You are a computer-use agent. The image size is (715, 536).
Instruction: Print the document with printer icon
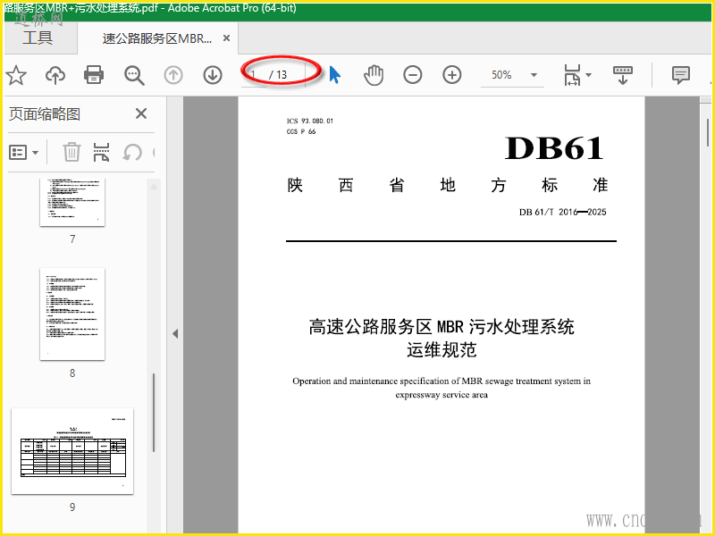click(x=94, y=75)
